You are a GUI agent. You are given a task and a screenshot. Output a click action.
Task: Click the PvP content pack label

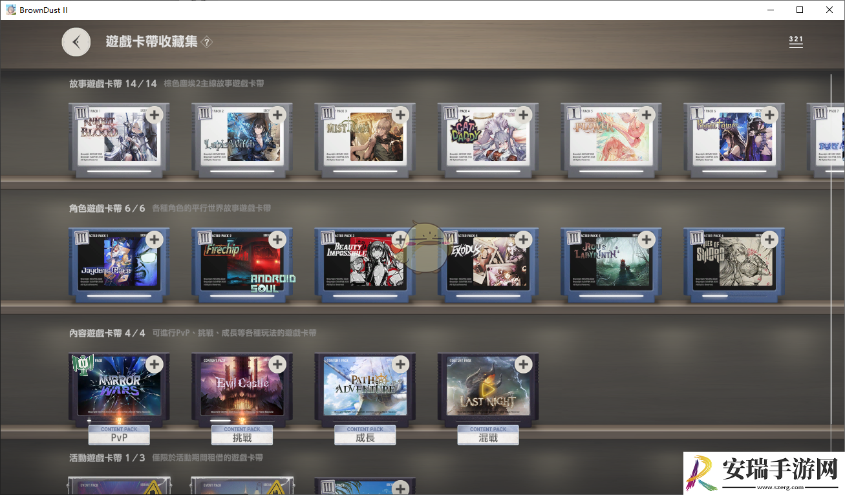[x=119, y=435]
